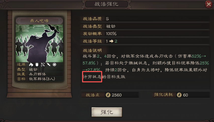Viewport: 214px width, 122px height.
Task: Click the spear troop type icon
Action: pyautogui.click(x=49, y=65)
